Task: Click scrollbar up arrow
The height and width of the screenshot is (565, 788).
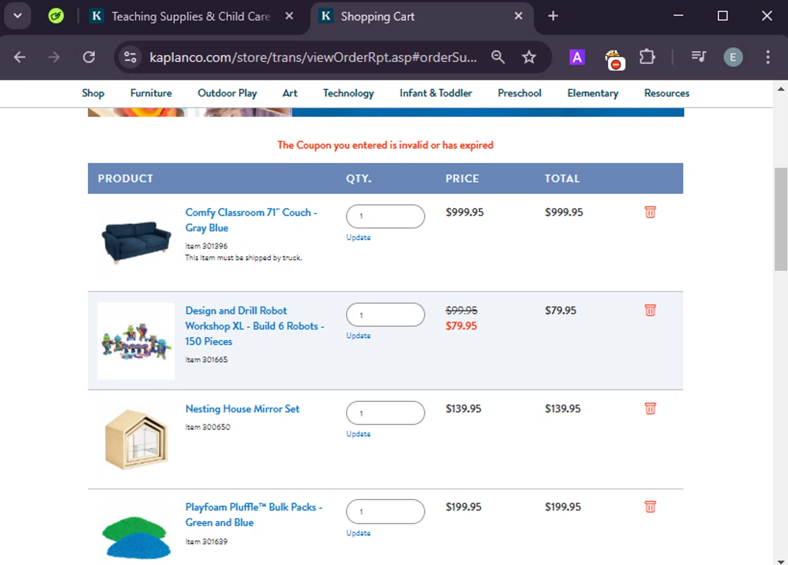Action: (781, 89)
